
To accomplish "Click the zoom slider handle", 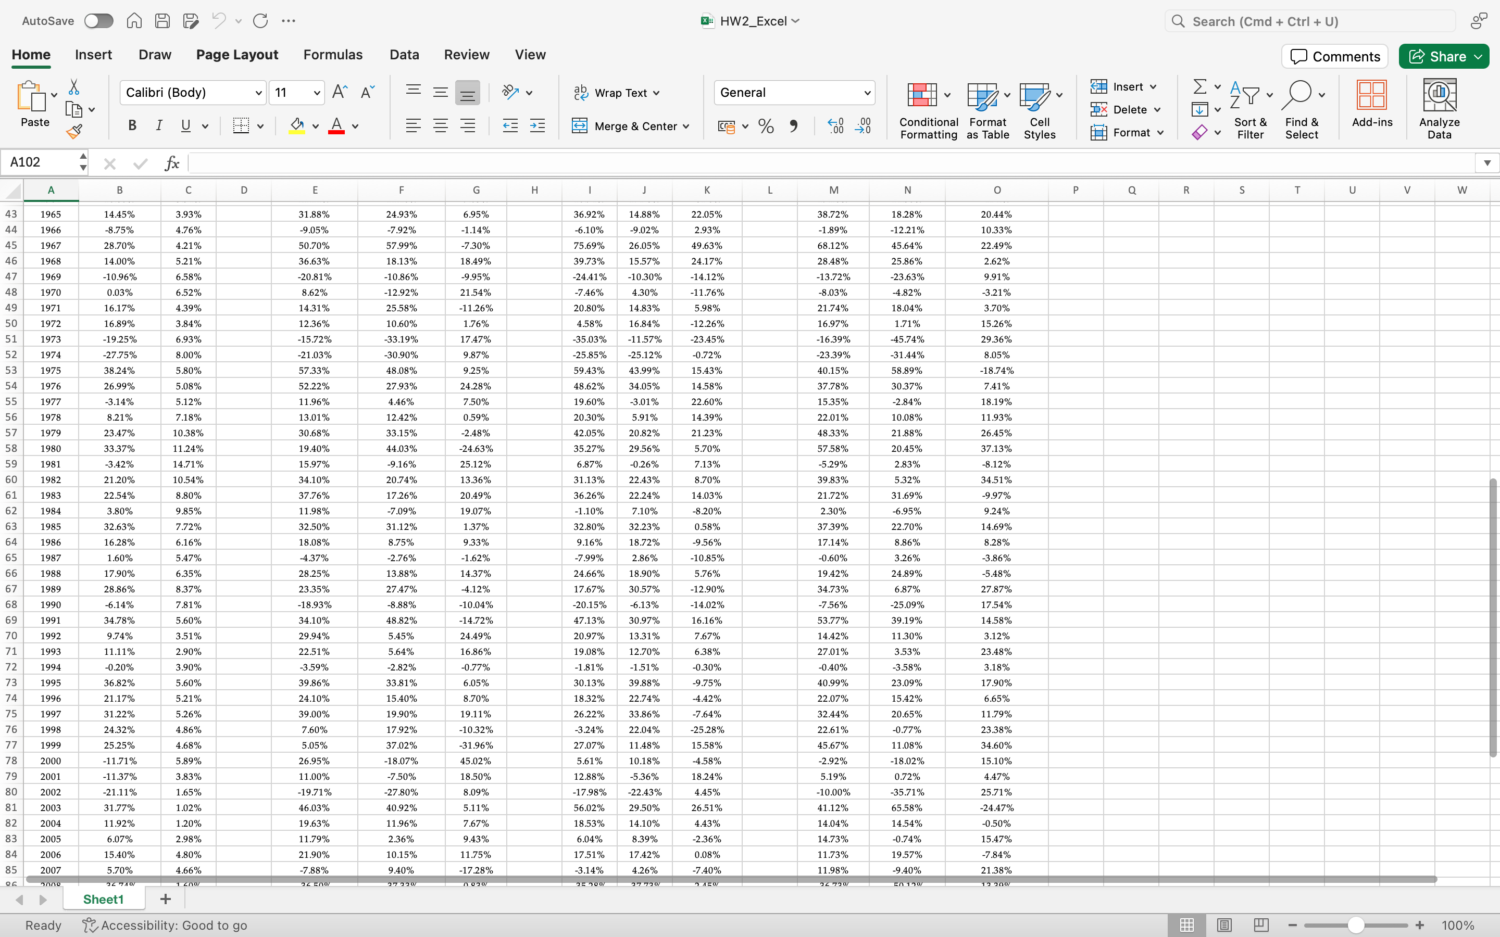I will click(x=1356, y=925).
